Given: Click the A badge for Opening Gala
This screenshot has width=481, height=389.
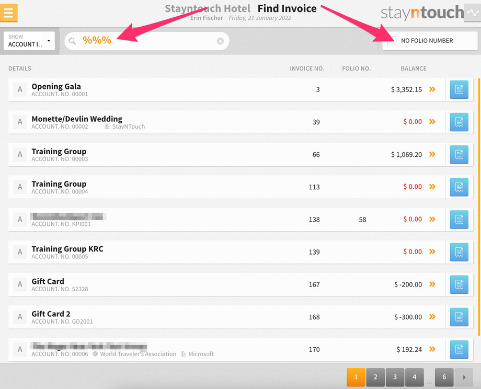Looking at the screenshot, I should click(x=20, y=89).
